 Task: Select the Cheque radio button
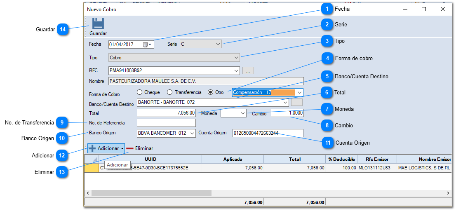(x=139, y=92)
